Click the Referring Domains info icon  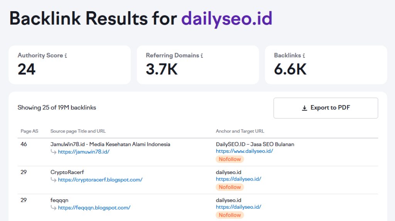pos(202,55)
